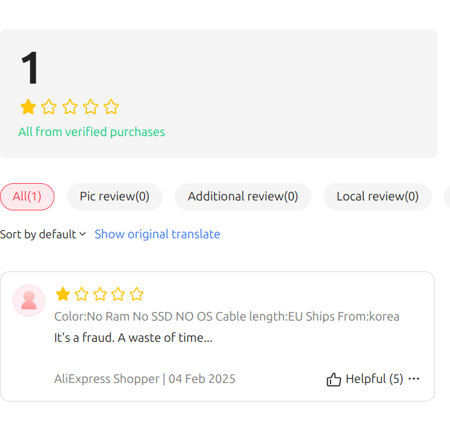Click the partially visible filter chip at right edge
The width and height of the screenshot is (450, 442).
[x=447, y=196]
